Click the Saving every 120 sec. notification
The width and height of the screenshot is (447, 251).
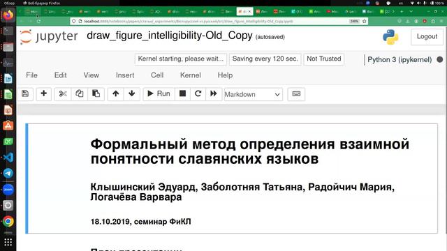[x=265, y=59]
